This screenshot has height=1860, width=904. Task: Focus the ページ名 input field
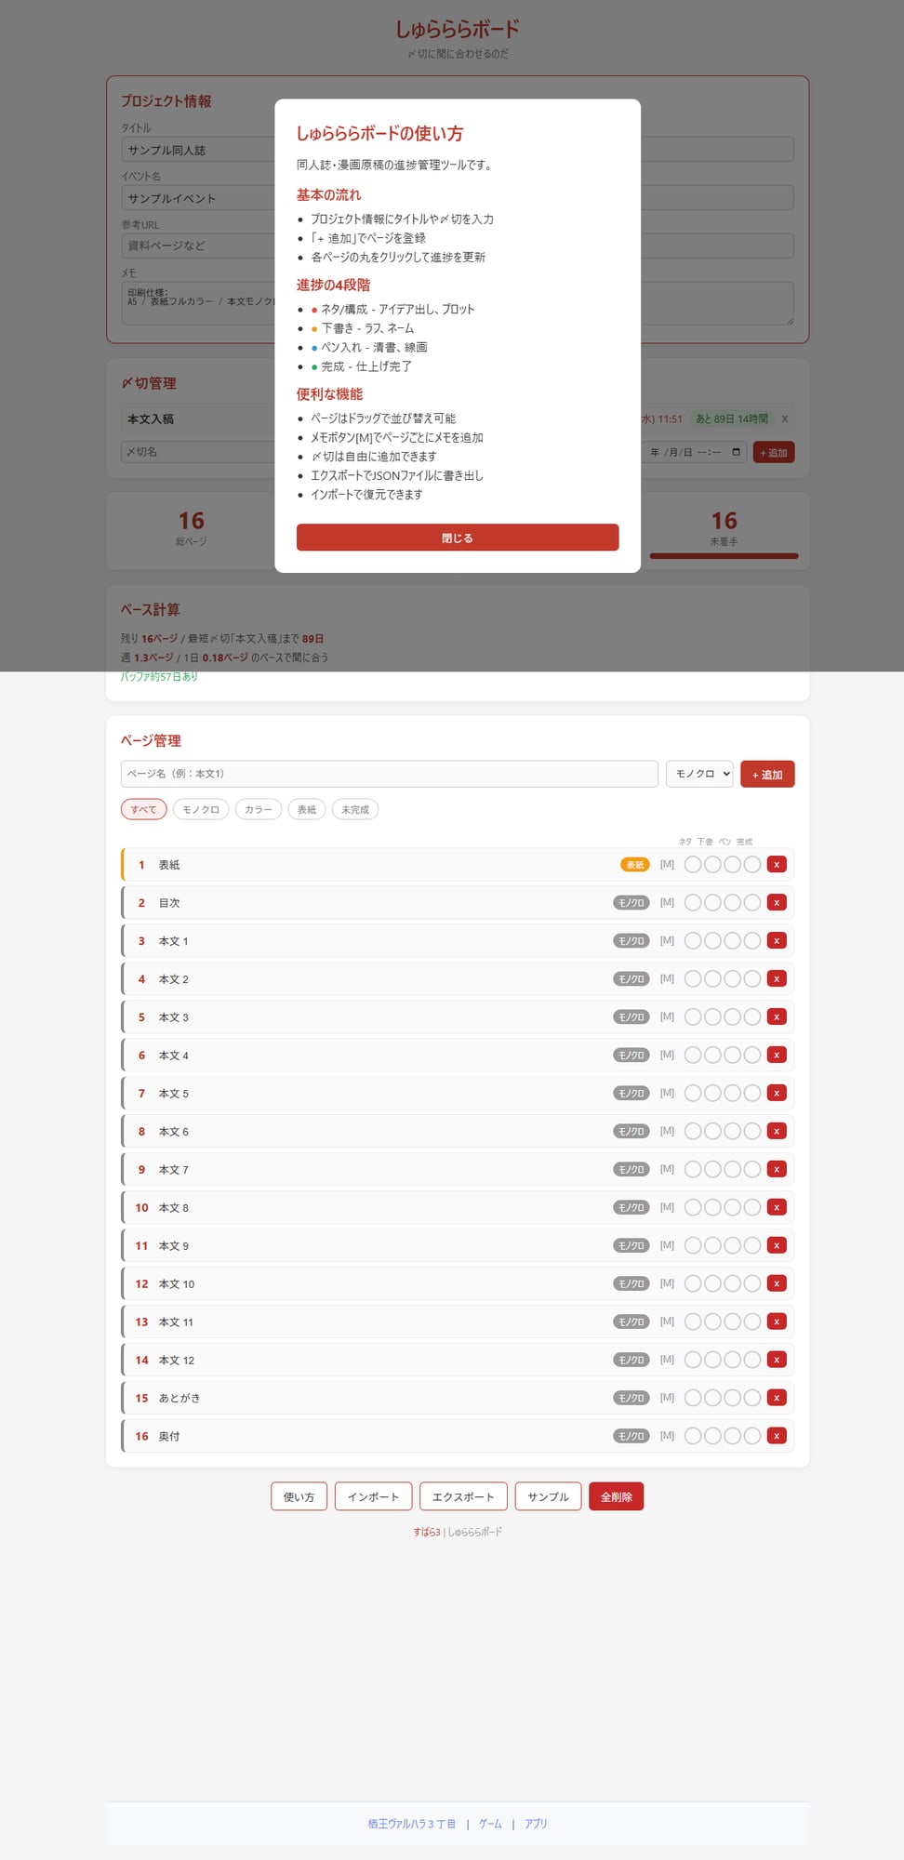(389, 774)
